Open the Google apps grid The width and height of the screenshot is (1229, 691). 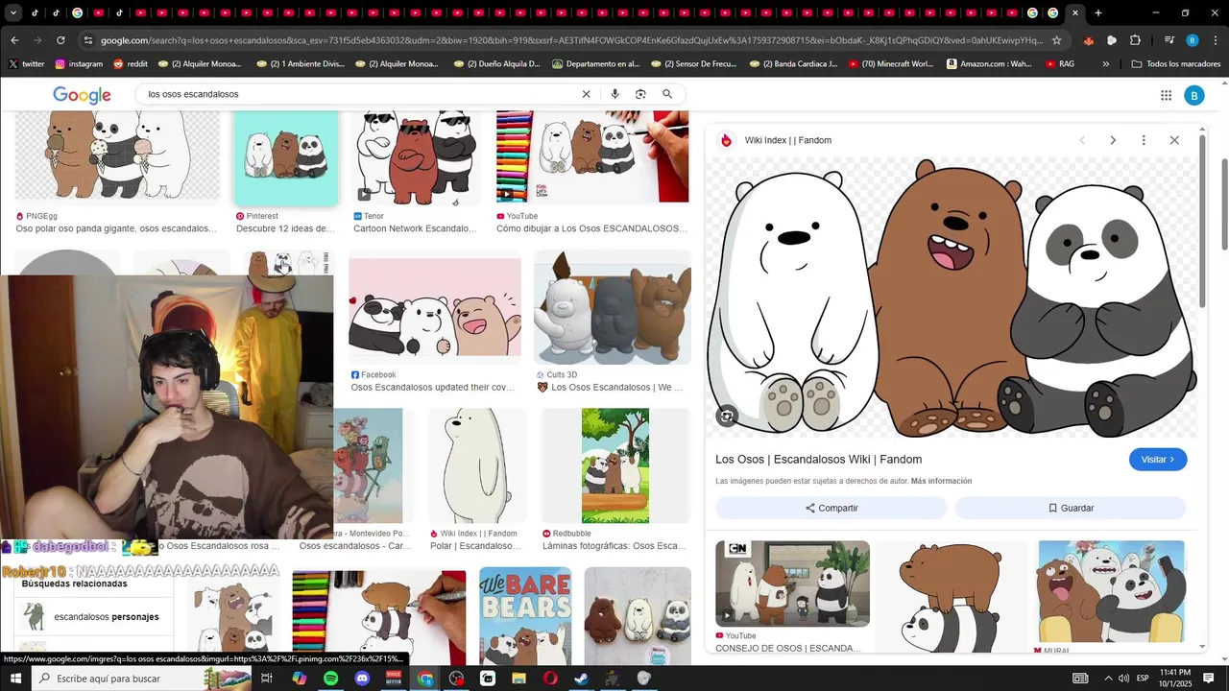click(1166, 95)
